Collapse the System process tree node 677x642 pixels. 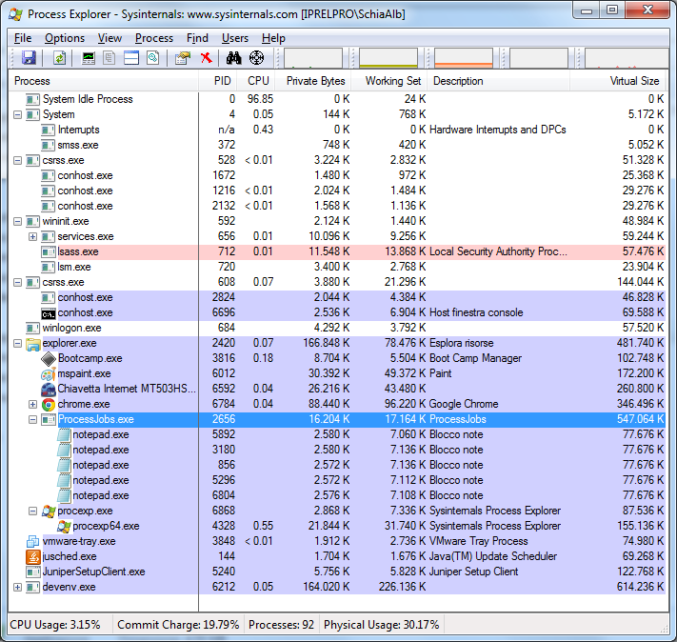tap(17, 114)
